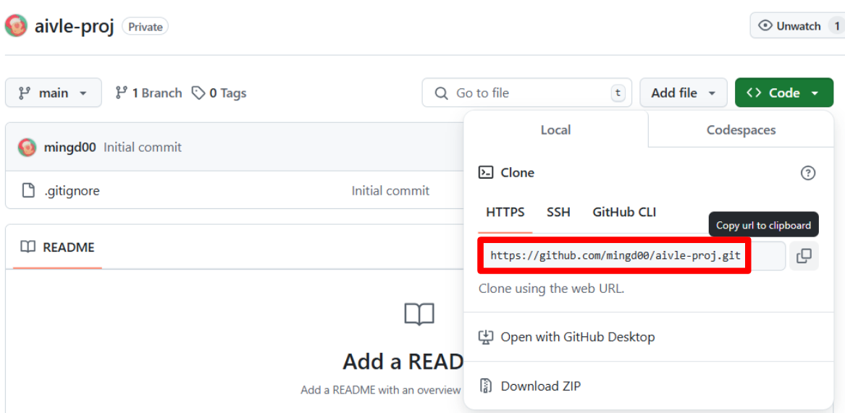Click the GitHub Desktop icon in the menu
The image size is (845, 413).
click(486, 337)
